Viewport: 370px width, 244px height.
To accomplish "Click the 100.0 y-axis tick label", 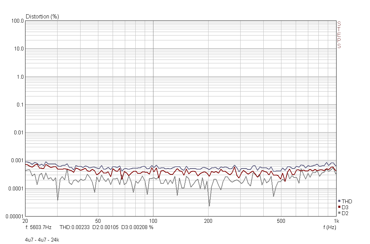I will coord(17,21).
